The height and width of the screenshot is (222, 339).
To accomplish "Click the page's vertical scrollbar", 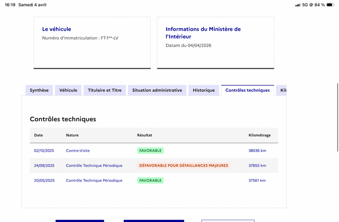I will 338,118.
